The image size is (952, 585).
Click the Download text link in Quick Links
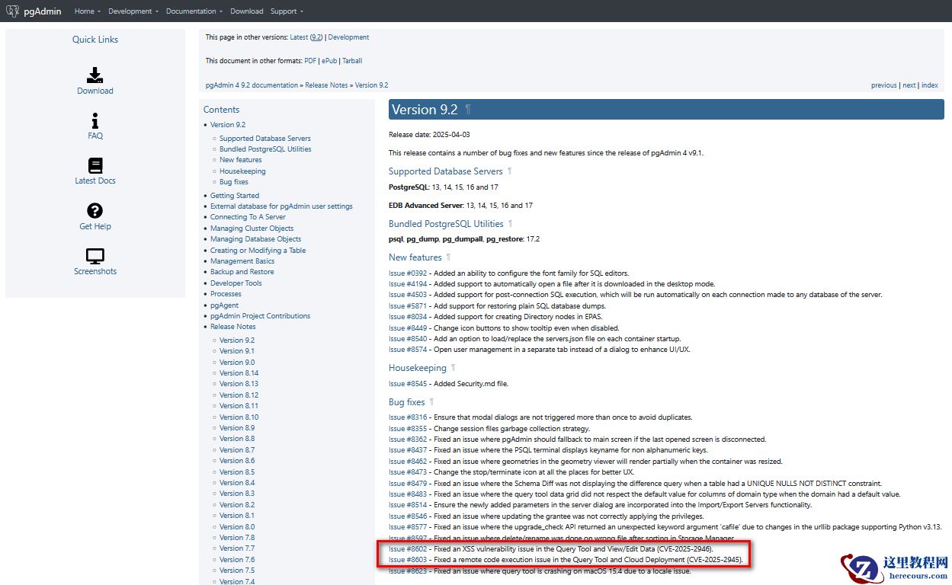tap(95, 91)
